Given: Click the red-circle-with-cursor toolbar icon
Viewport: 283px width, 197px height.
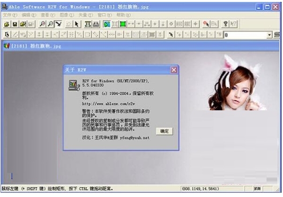Looking at the screenshot, I should 206,24.
